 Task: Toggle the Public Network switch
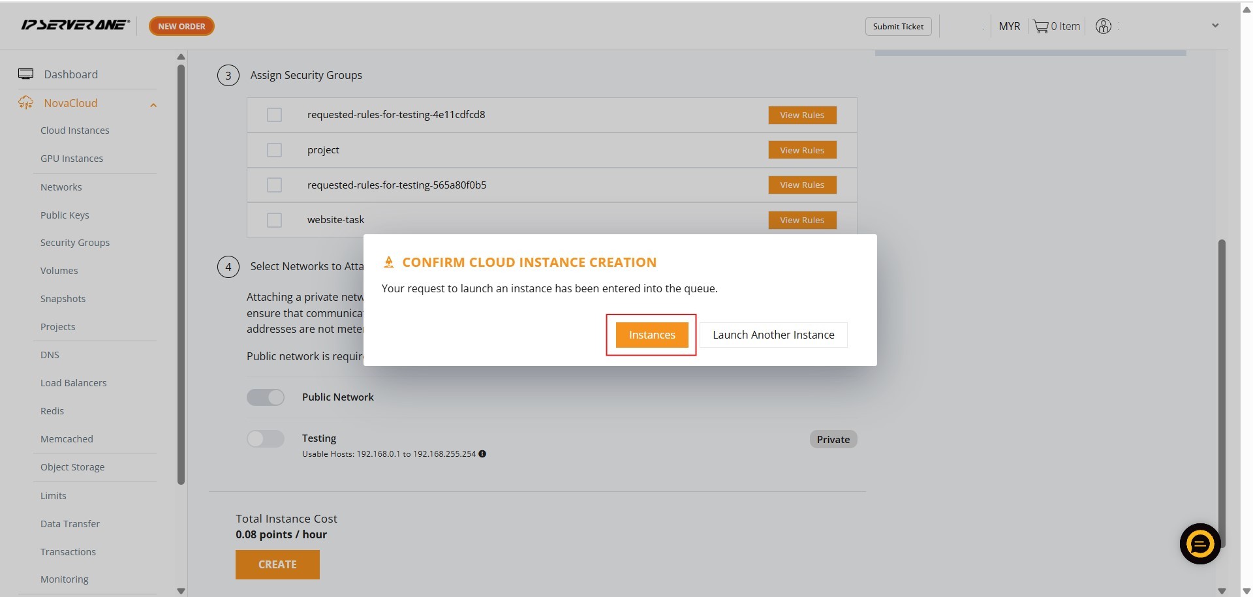(265, 397)
